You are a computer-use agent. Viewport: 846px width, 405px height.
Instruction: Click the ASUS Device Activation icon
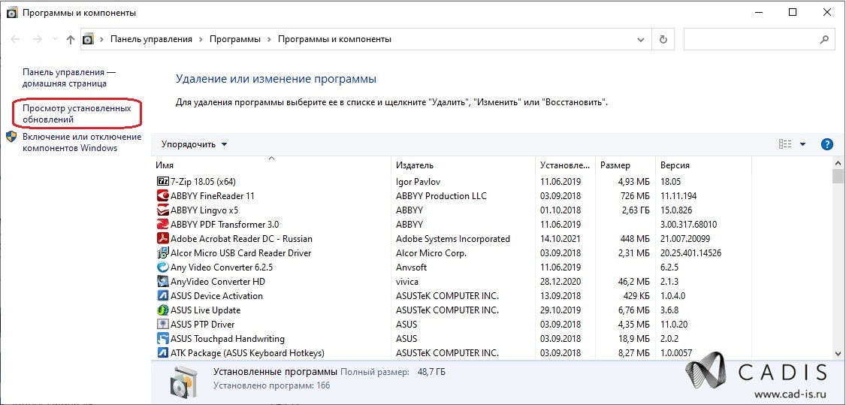click(162, 295)
